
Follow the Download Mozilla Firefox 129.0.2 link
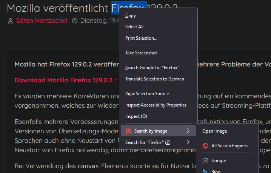click(x=63, y=80)
